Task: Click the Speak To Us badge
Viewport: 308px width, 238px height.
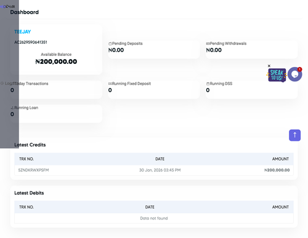Action: [277, 75]
